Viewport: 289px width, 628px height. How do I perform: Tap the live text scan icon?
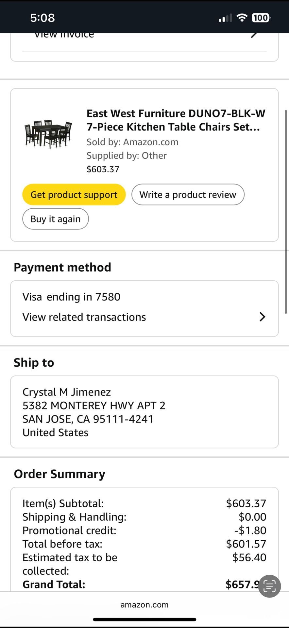click(269, 586)
